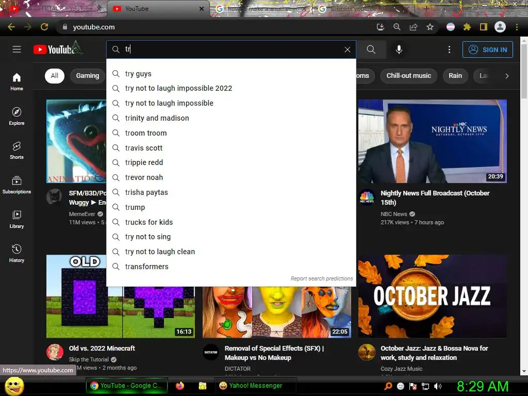The width and height of the screenshot is (528, 396).
Task: Open the October Jazz video thumbnail
Action: [x=433, y=296]
